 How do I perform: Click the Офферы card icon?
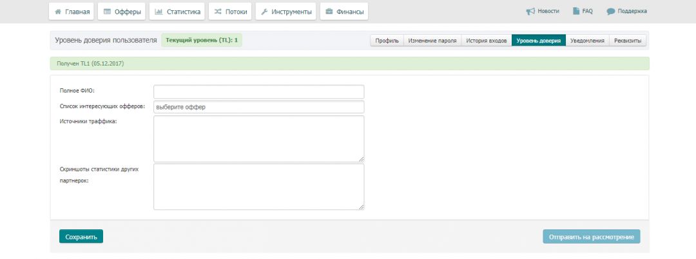click(x=108, y=12)
